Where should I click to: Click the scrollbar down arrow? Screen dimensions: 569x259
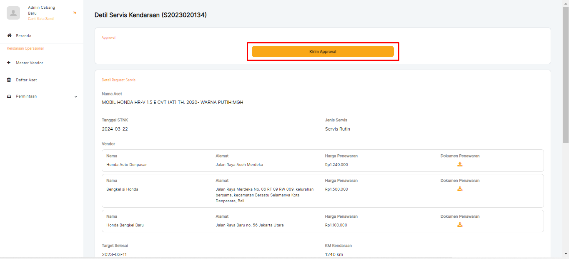coord(566,254)
